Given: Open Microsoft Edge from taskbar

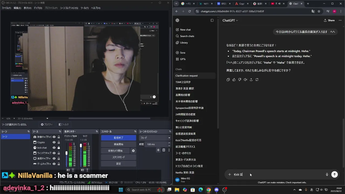Looking at the screenshot, I should click(x=201, y=190).
